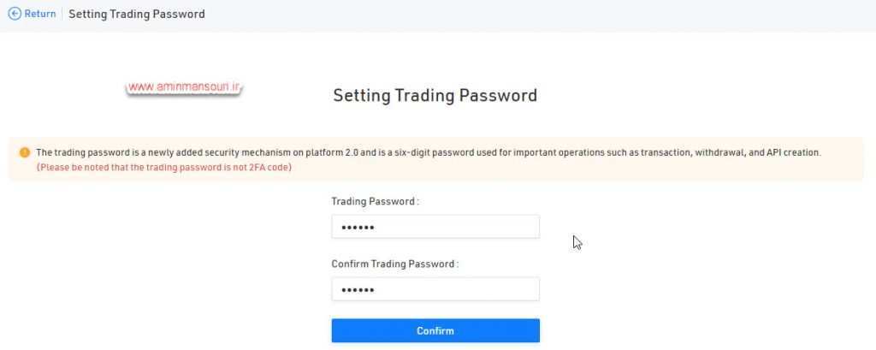
Task: Click the masked dots in the Confirm Trading Password field
Action: tap(358, 290)
